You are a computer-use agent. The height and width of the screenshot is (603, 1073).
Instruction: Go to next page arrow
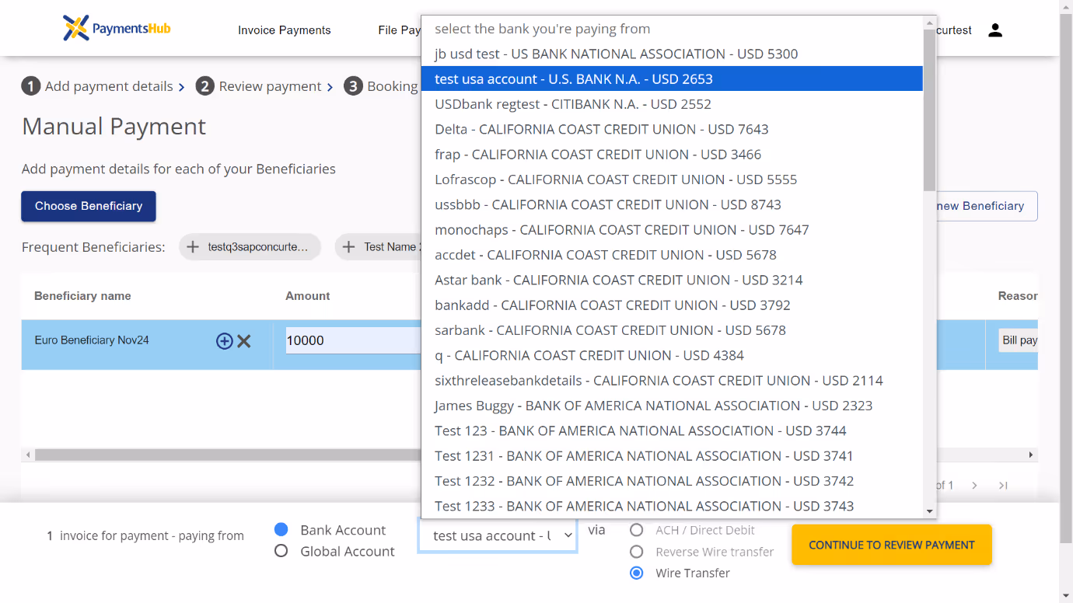(974, 486)
